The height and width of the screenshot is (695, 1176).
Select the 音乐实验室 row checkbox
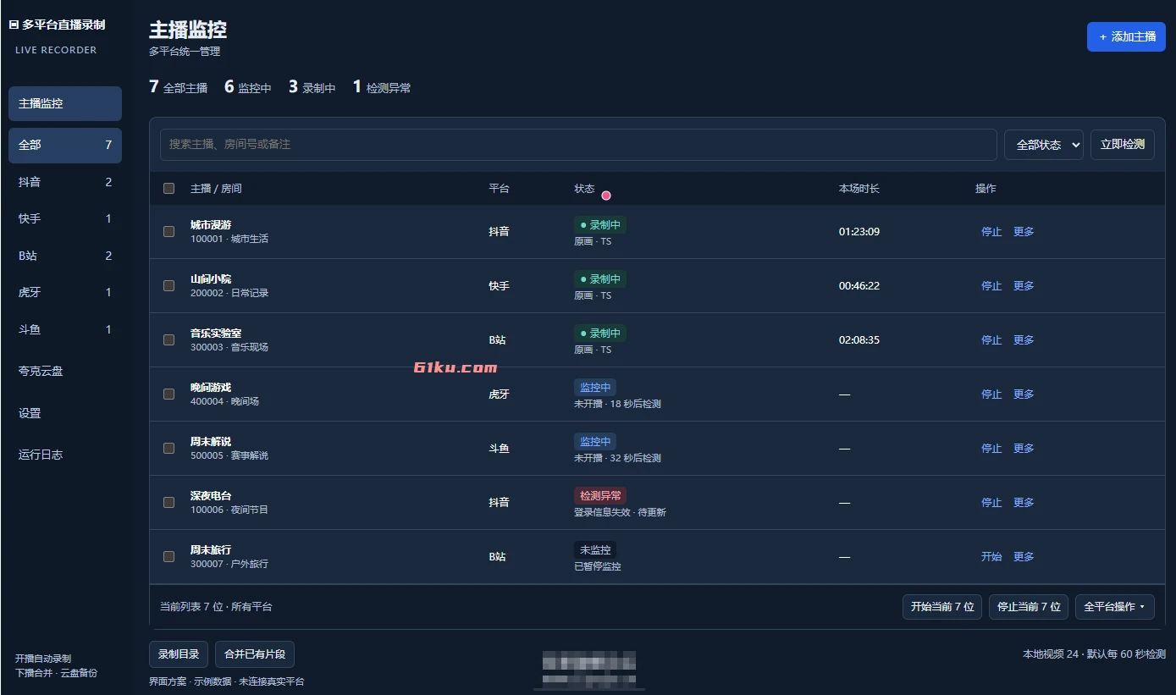[169, 340]
